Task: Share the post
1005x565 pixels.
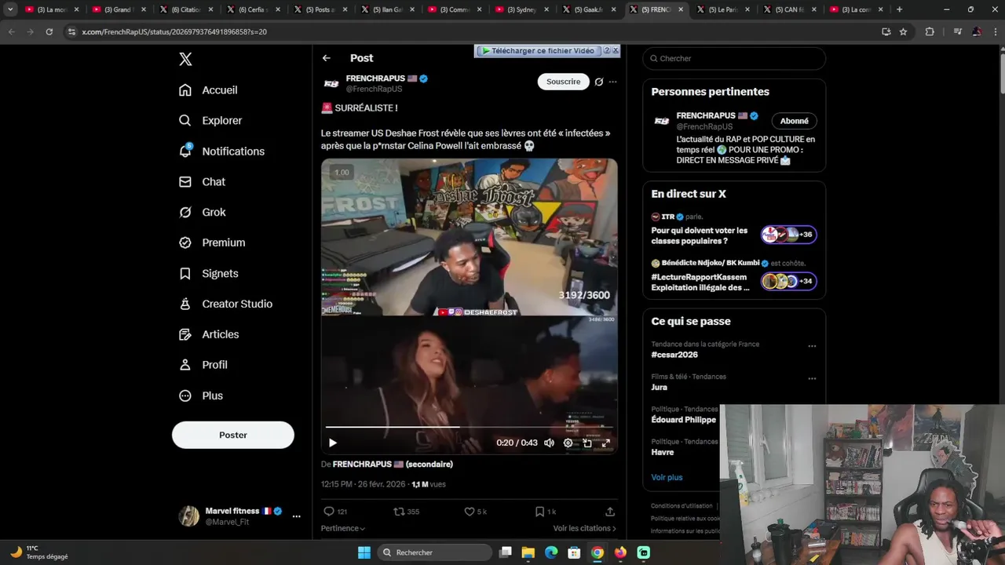Action: tap(610, 512)
